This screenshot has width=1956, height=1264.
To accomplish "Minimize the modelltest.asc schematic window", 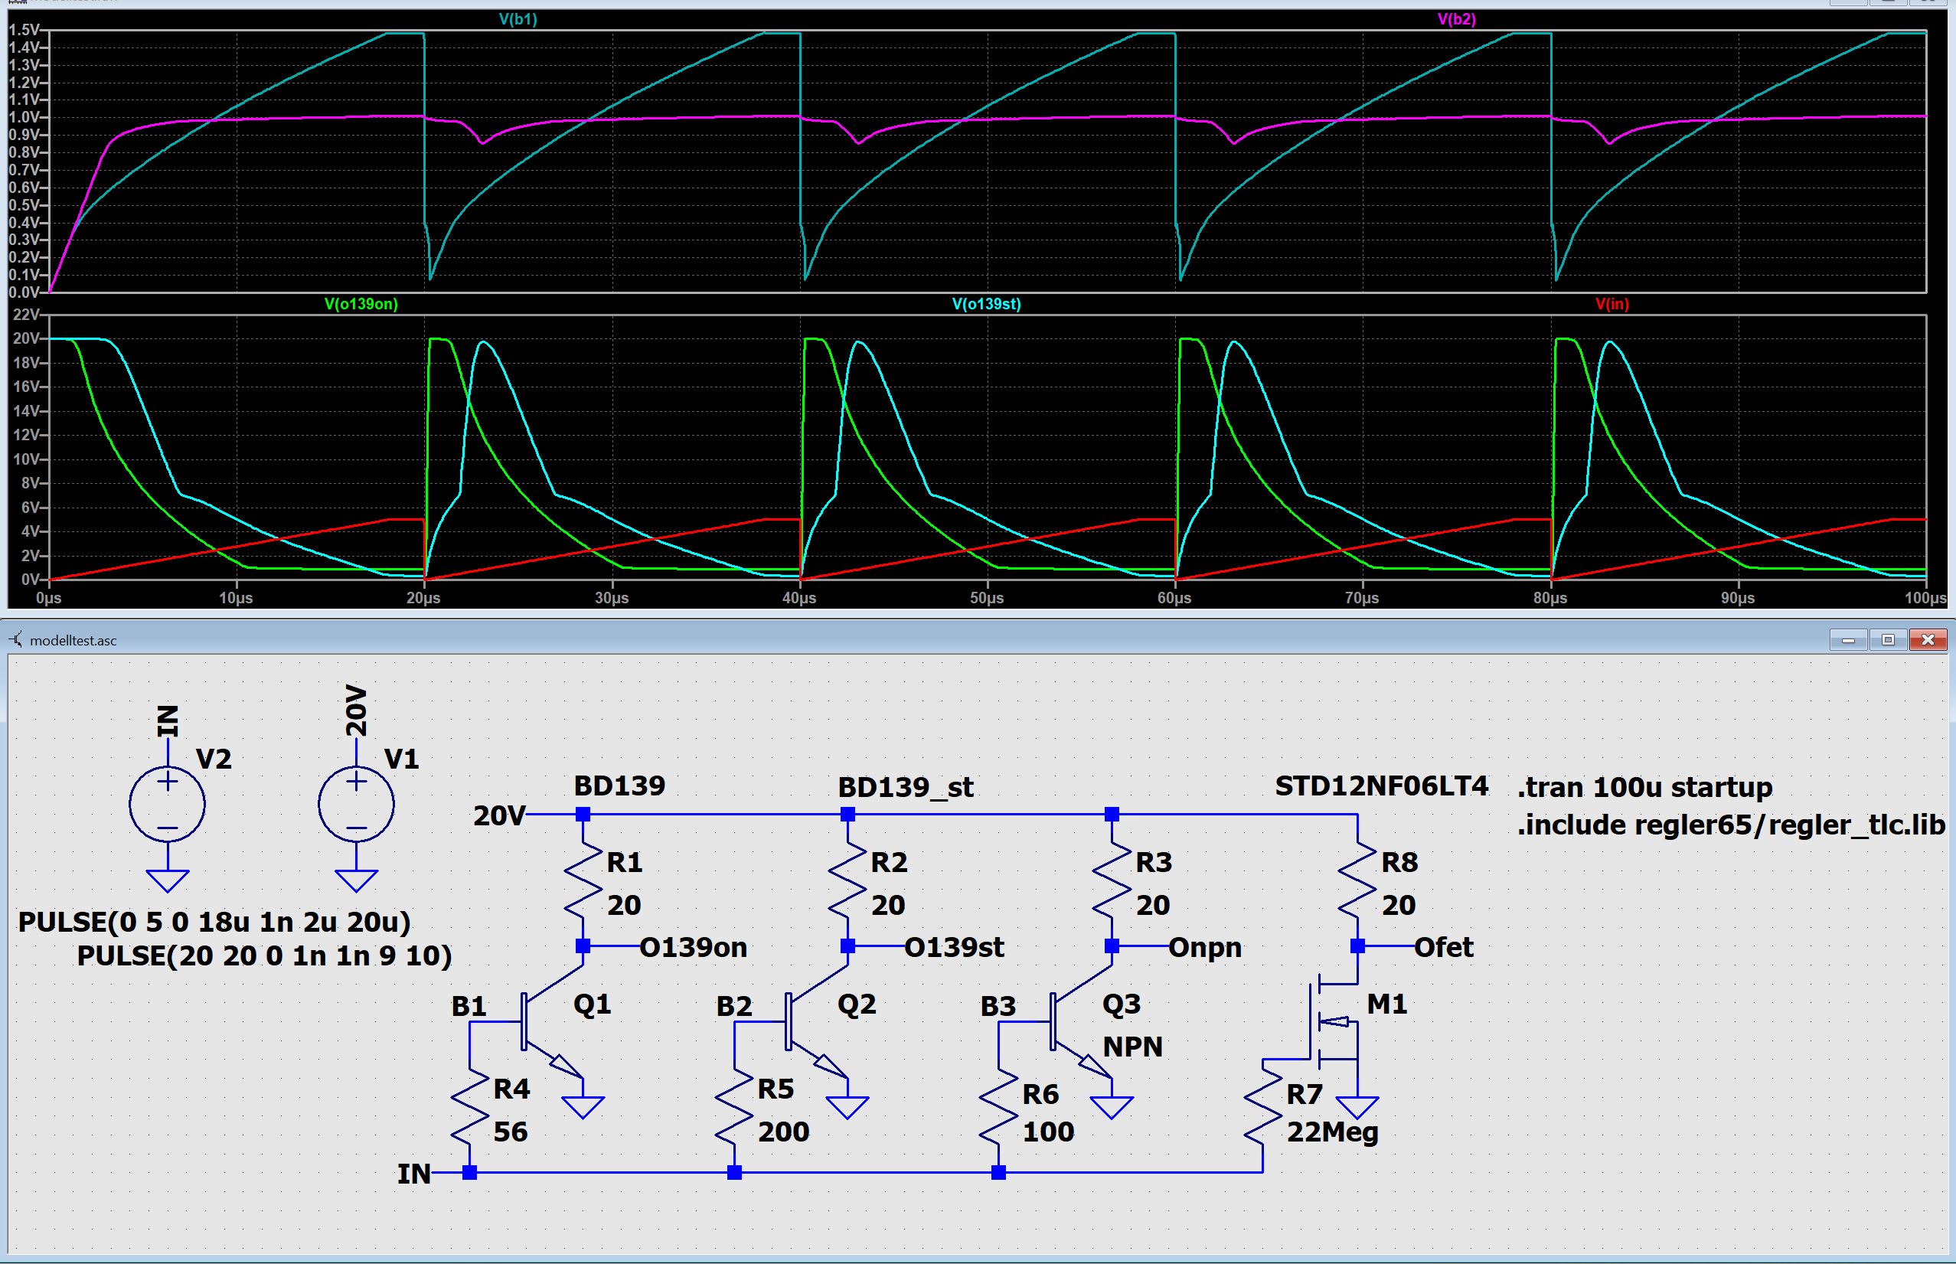I will (x=1849, y=639).
